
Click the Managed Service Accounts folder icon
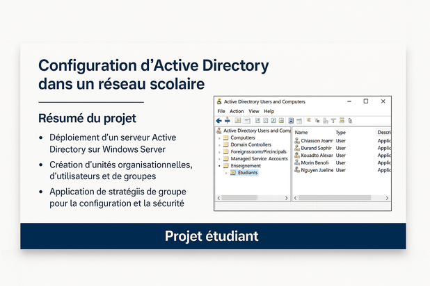coord(225,159)
